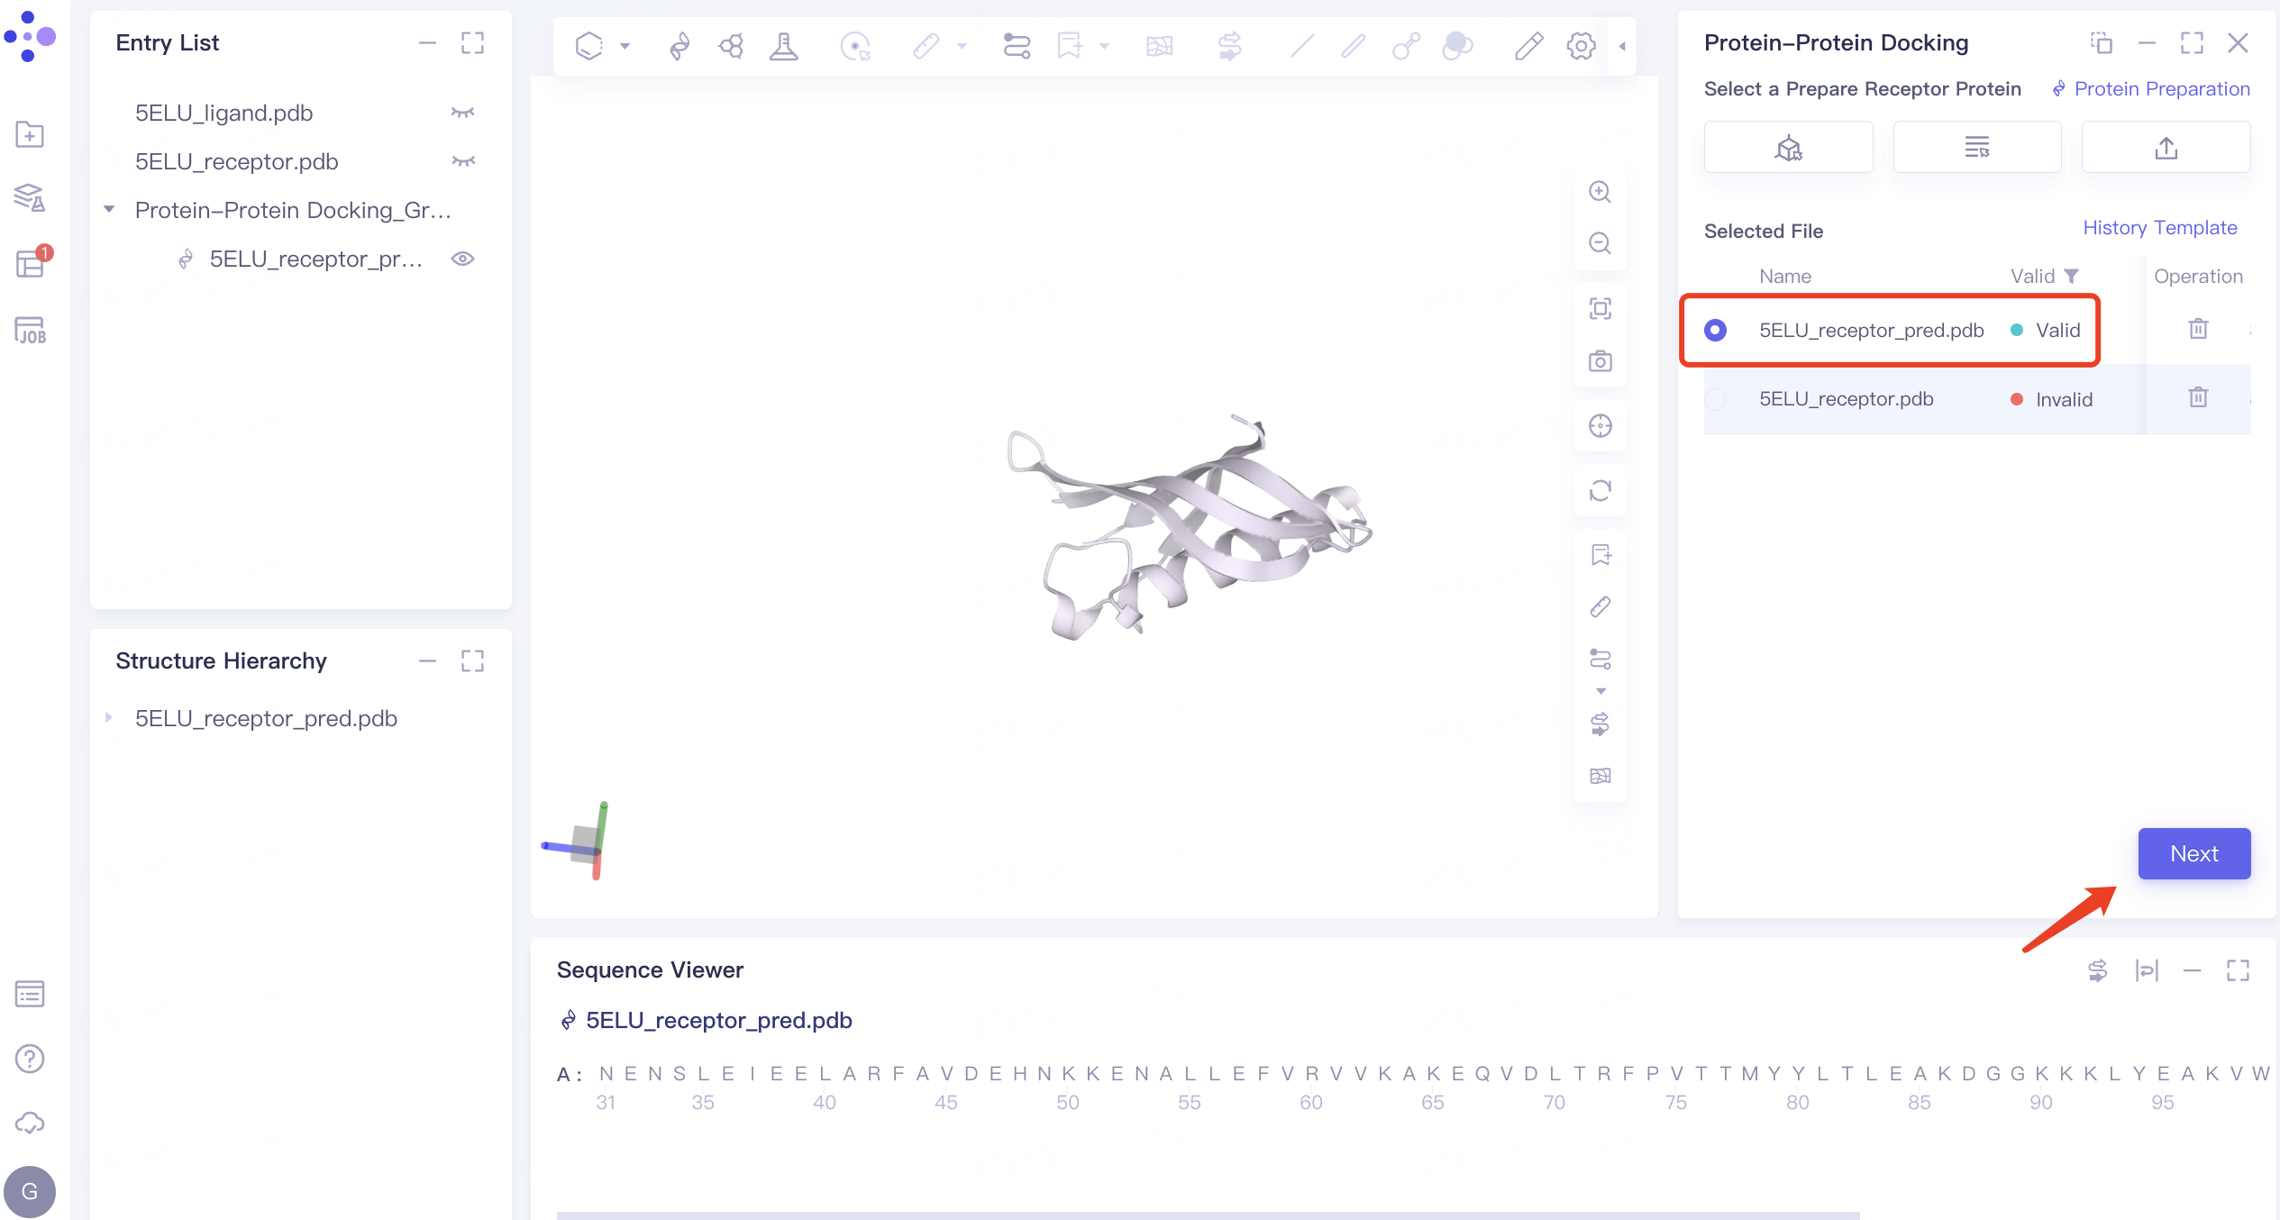Screen dimensions: 2280x1220
Task: Collapse the Protein-Protein Docking_Gr group
Action: point(109,209)
